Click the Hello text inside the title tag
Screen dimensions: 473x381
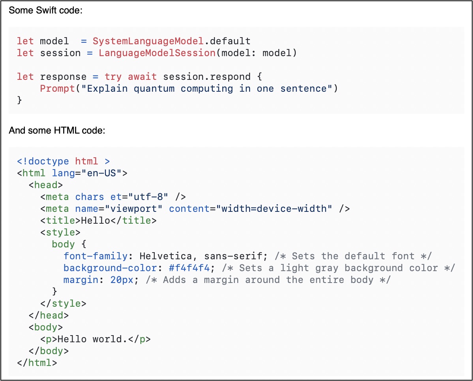(x=95, y=221)
